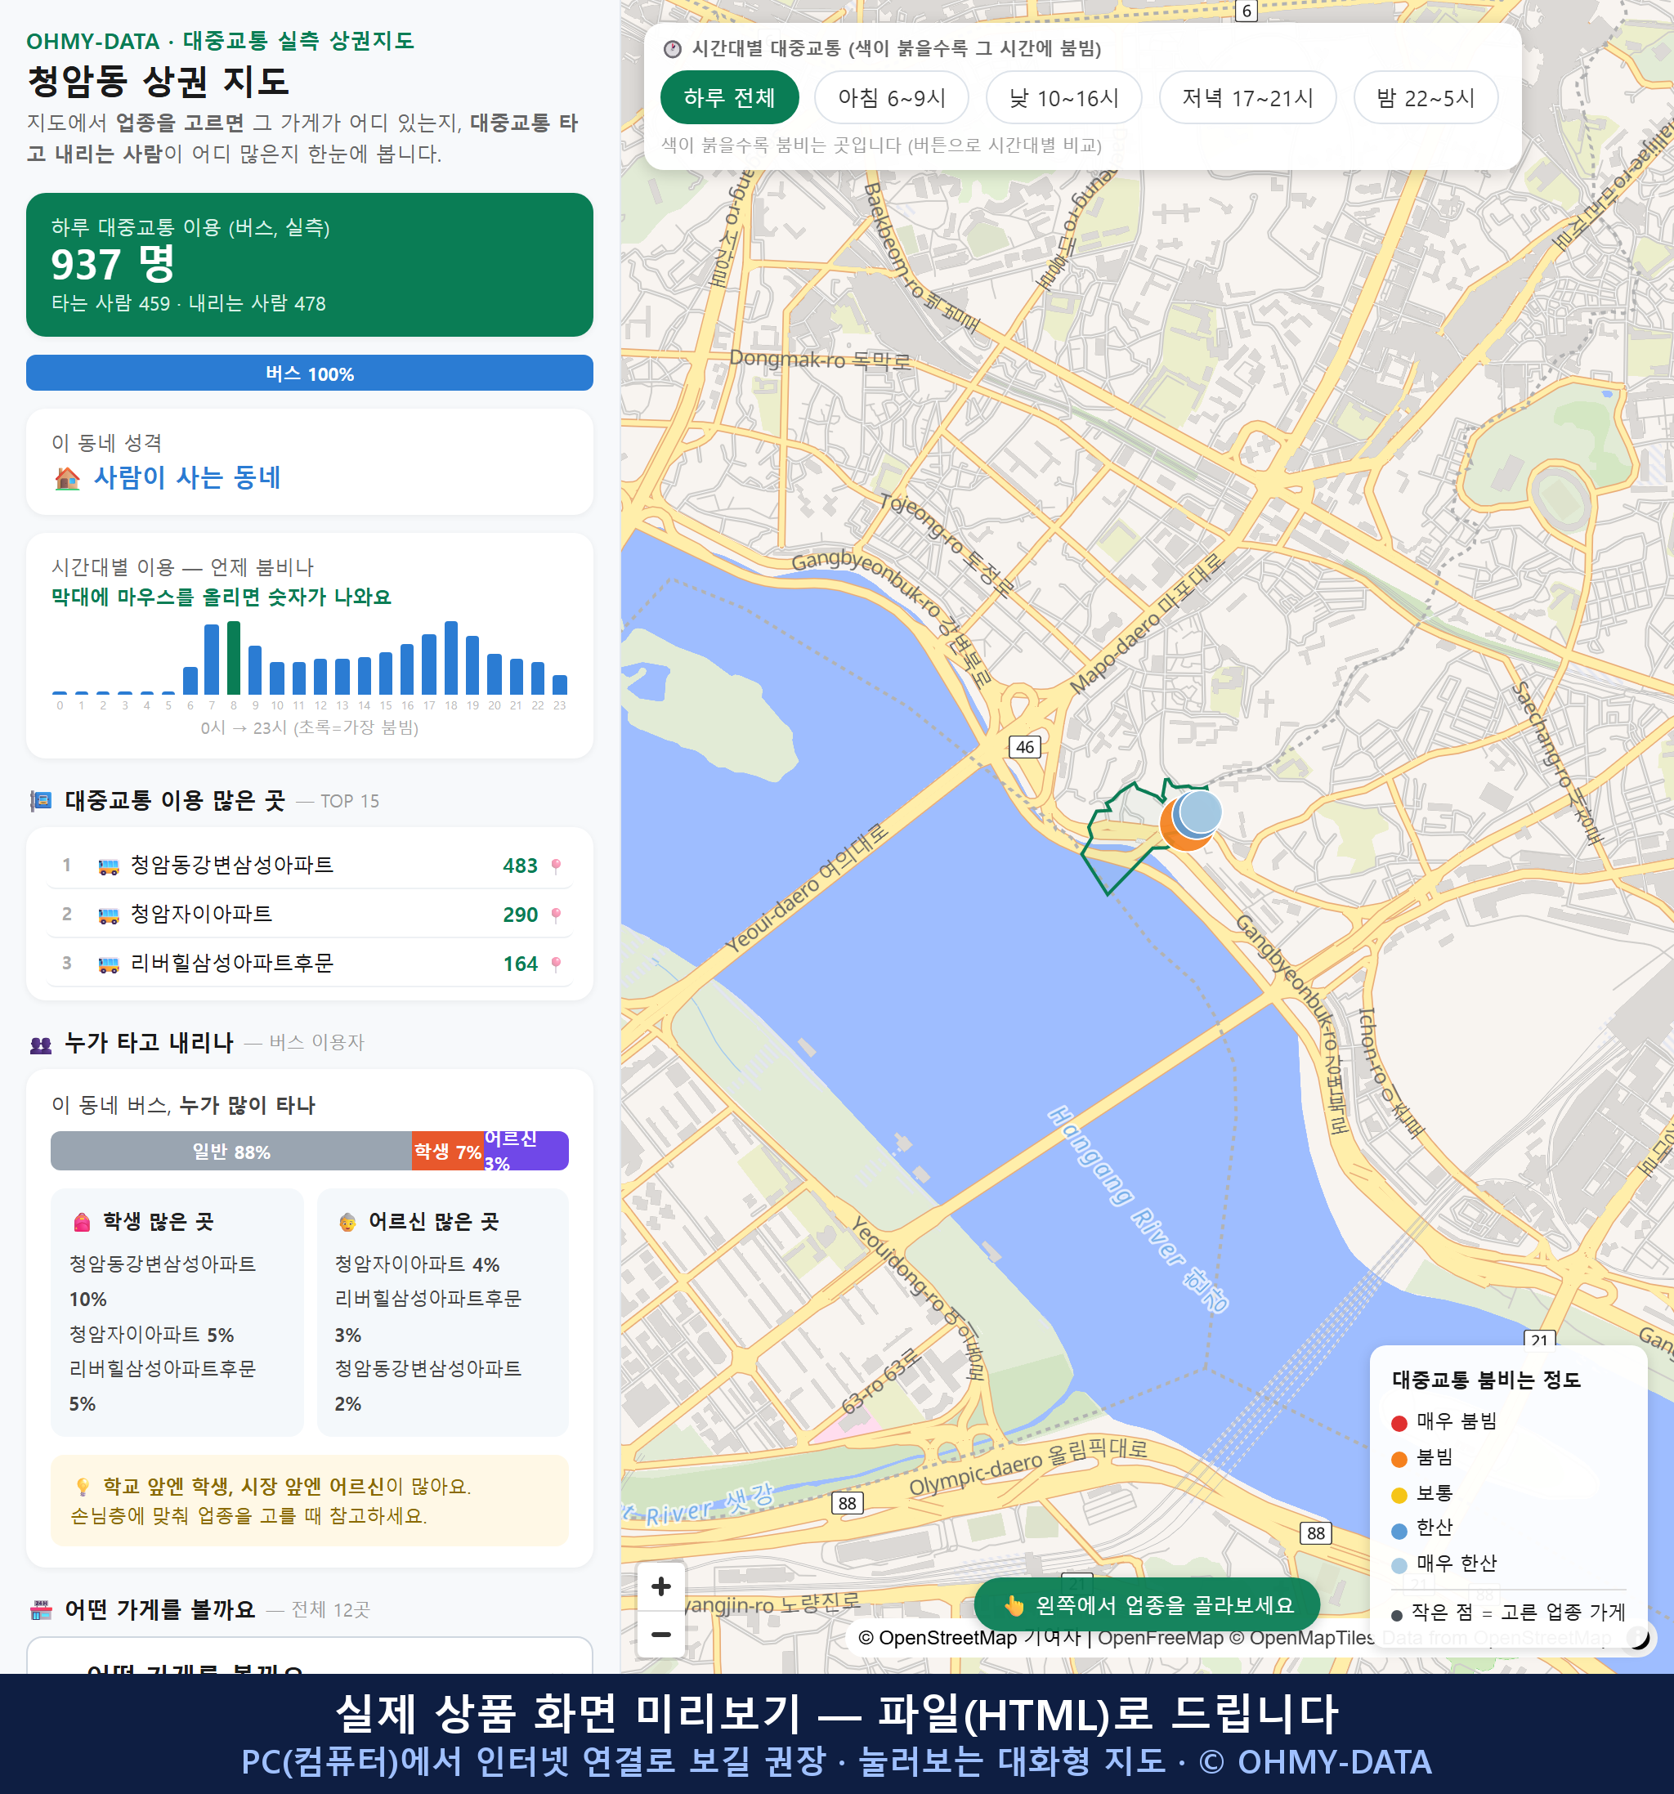Open the OpenStreetMap attribution link
Image resolution: width=1674 pixels, height=1794 pixels.
coord(936,1637)
